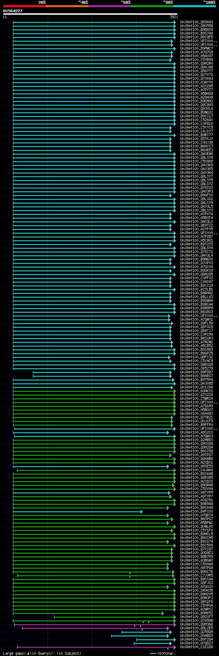Click UniRef100_Q01IK6 label
Image resolution: width=219 pixels, height=656 pixels.
click(x=196, y=387)
